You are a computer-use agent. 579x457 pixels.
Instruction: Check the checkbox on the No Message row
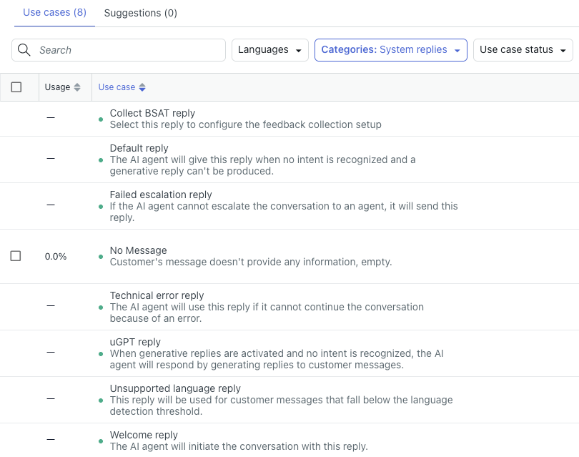coord(16,255)
